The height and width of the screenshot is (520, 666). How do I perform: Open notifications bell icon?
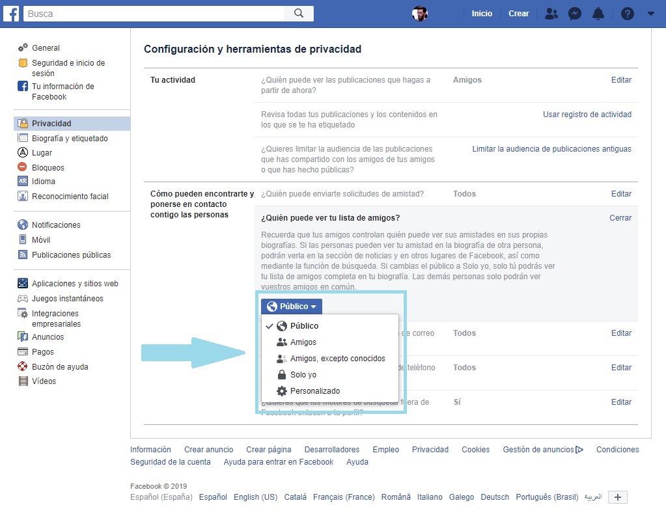[598, 14]
